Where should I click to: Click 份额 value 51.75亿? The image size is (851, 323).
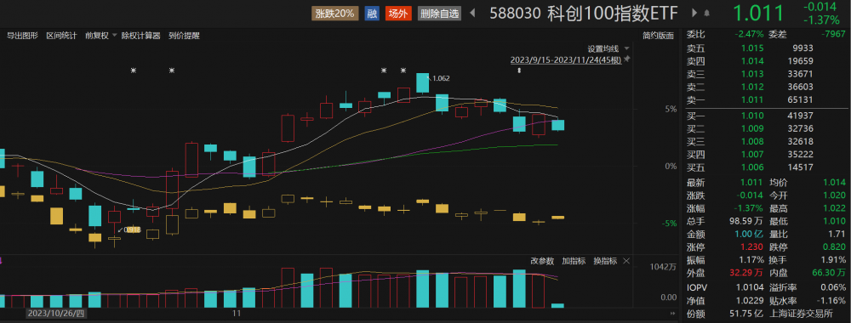(x=747, y=314)
